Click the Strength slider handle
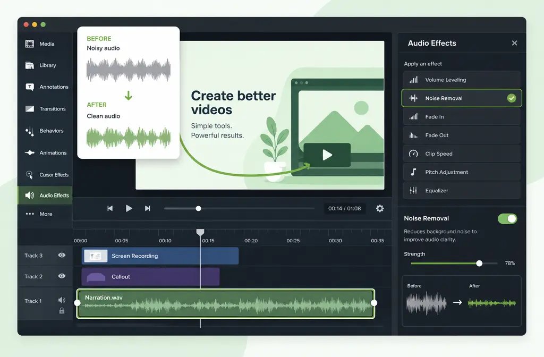544x357 pixels. [479, 263]
